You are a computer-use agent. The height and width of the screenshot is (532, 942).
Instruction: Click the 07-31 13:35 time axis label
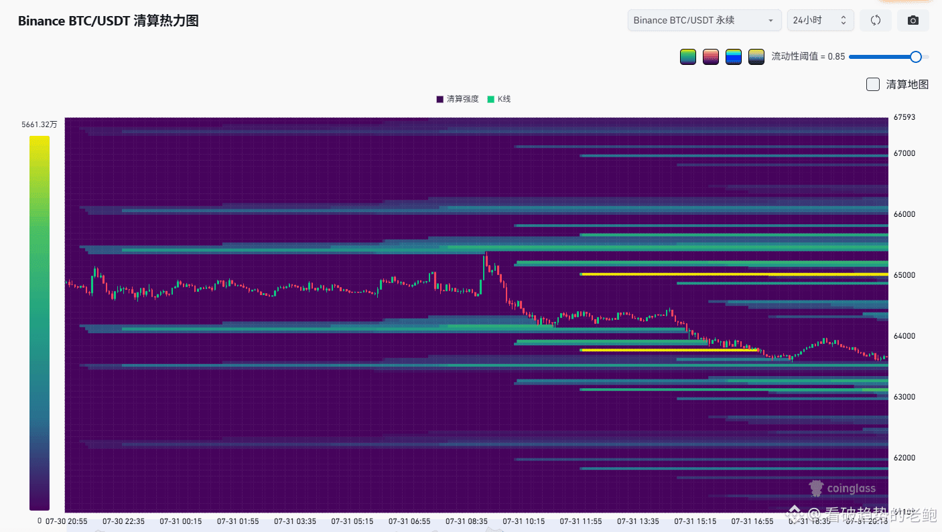(638, 521)
